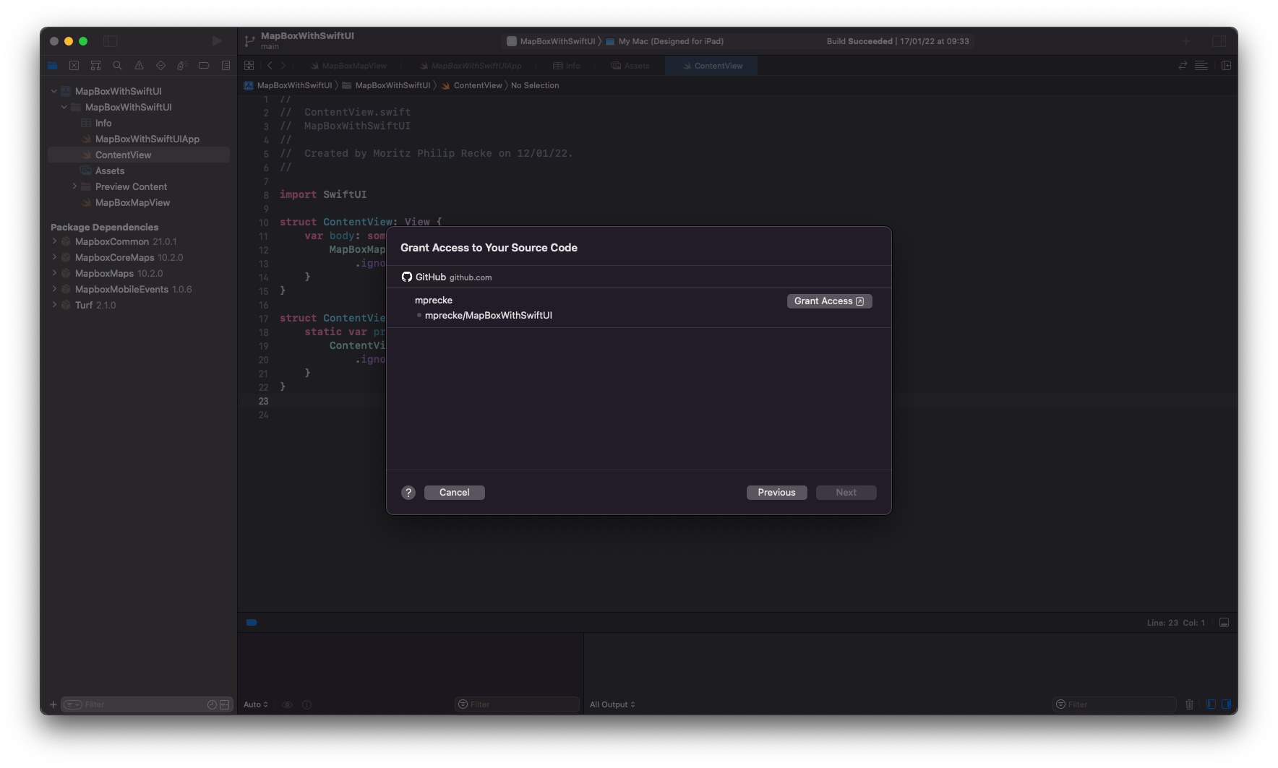Click Cancel in the dialog
Screen dimensions: 1278x768
(x=455, y=493)
